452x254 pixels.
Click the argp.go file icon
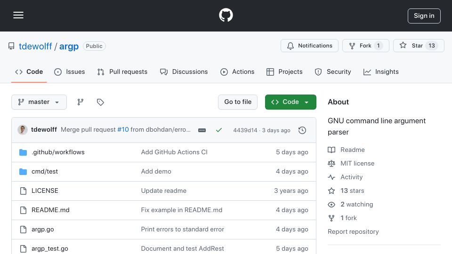[x=23, y=230]
